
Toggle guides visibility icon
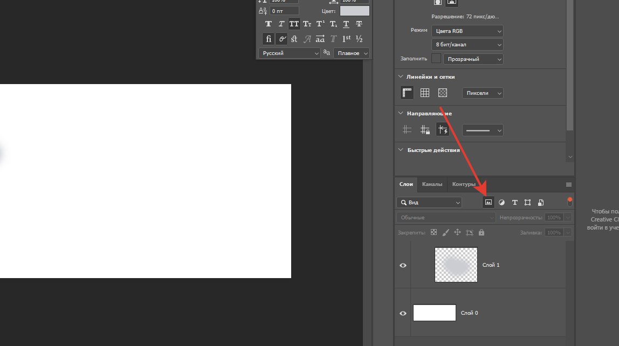coord(407,130)
